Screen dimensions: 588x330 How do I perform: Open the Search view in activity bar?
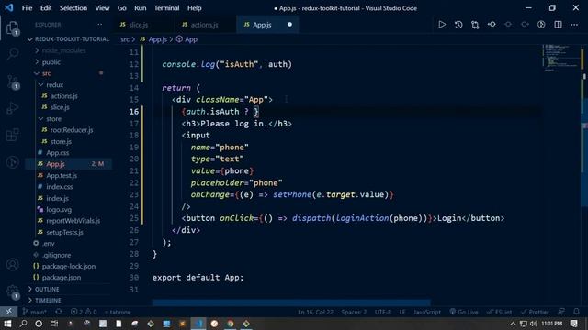[12, 54]
